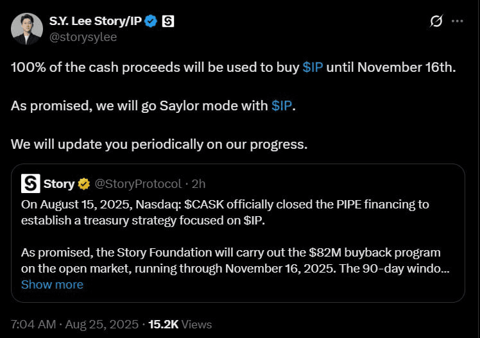Open the Grok explain post icon
480x338 pixels.
pos(436,21)
